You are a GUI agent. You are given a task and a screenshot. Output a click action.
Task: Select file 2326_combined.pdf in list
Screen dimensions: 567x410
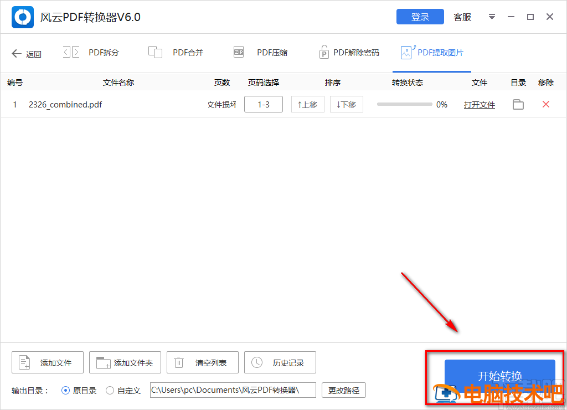65,105
